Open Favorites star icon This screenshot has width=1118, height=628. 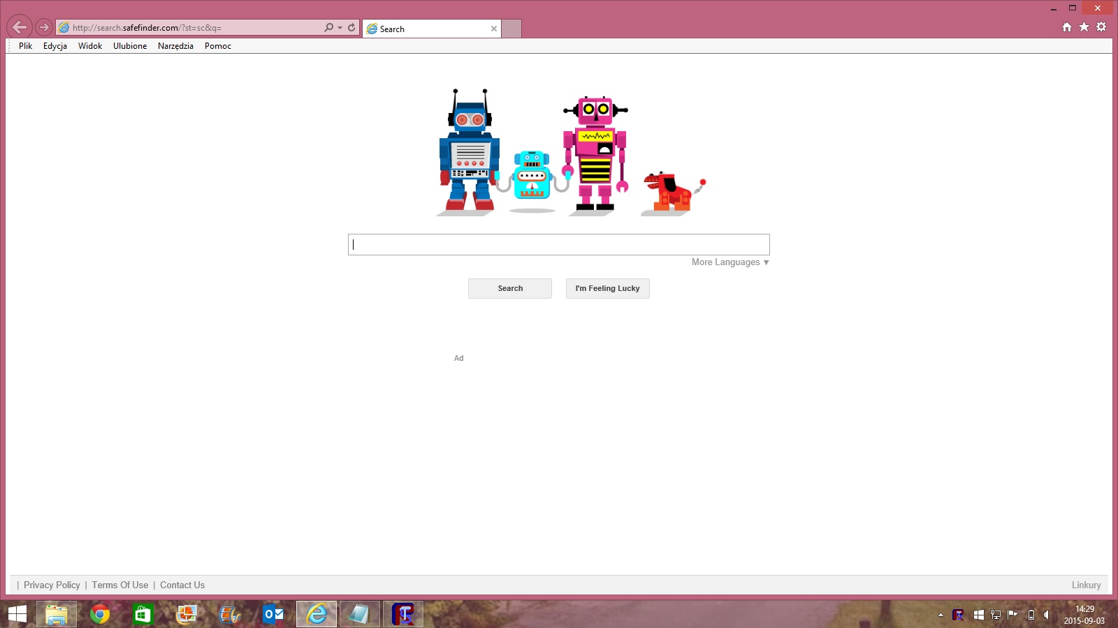tap(1084, 27)
